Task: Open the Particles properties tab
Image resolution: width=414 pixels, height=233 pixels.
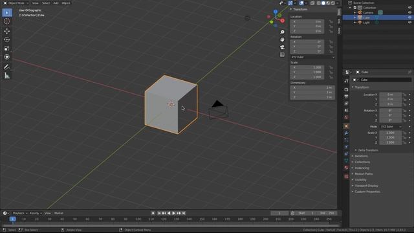Action: (x=346, y=140)
